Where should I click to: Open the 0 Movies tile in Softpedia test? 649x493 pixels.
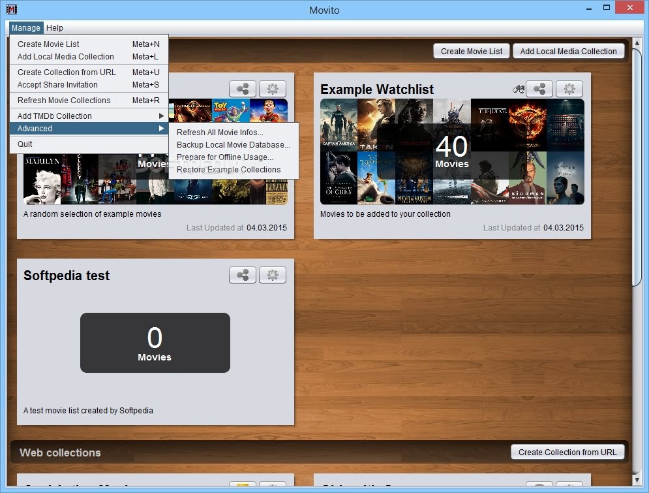[155, 343]
